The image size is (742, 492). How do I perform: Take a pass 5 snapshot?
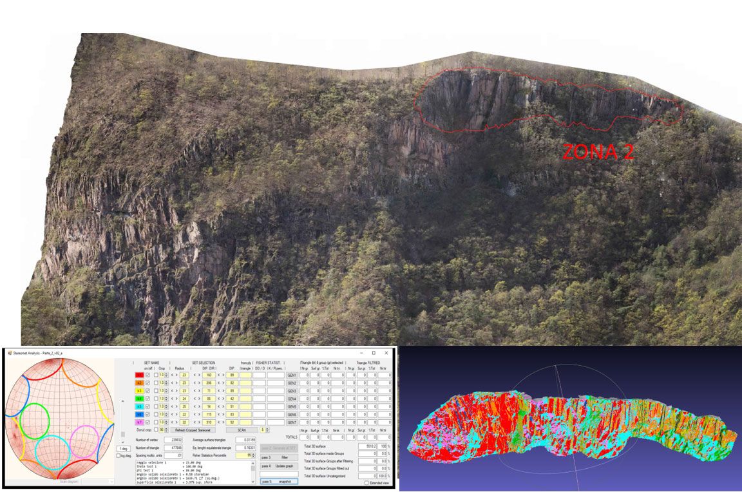coord(278,481)
